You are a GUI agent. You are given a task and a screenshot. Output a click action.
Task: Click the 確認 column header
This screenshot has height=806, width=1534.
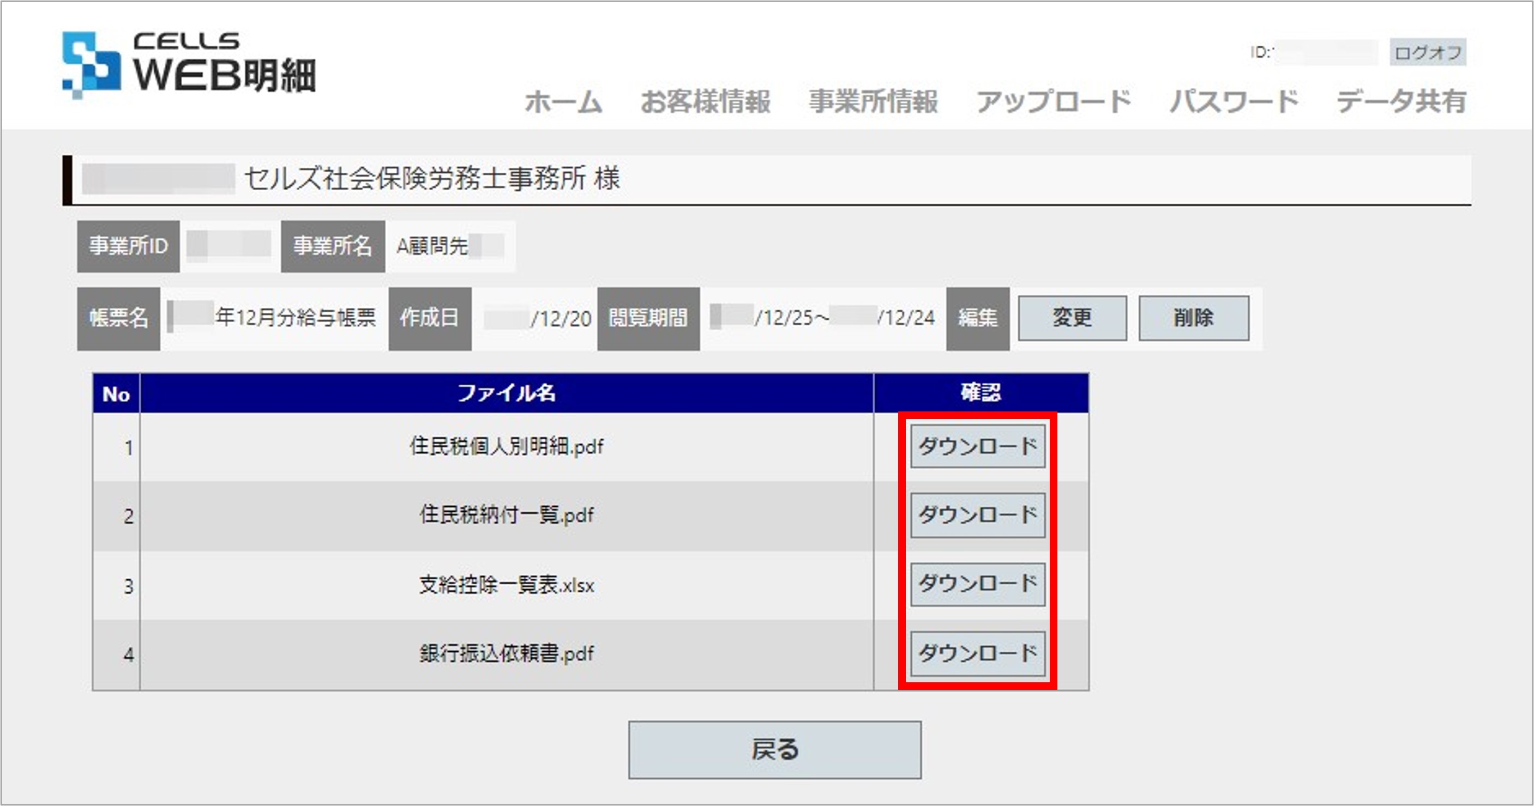(x=981, y=393)
